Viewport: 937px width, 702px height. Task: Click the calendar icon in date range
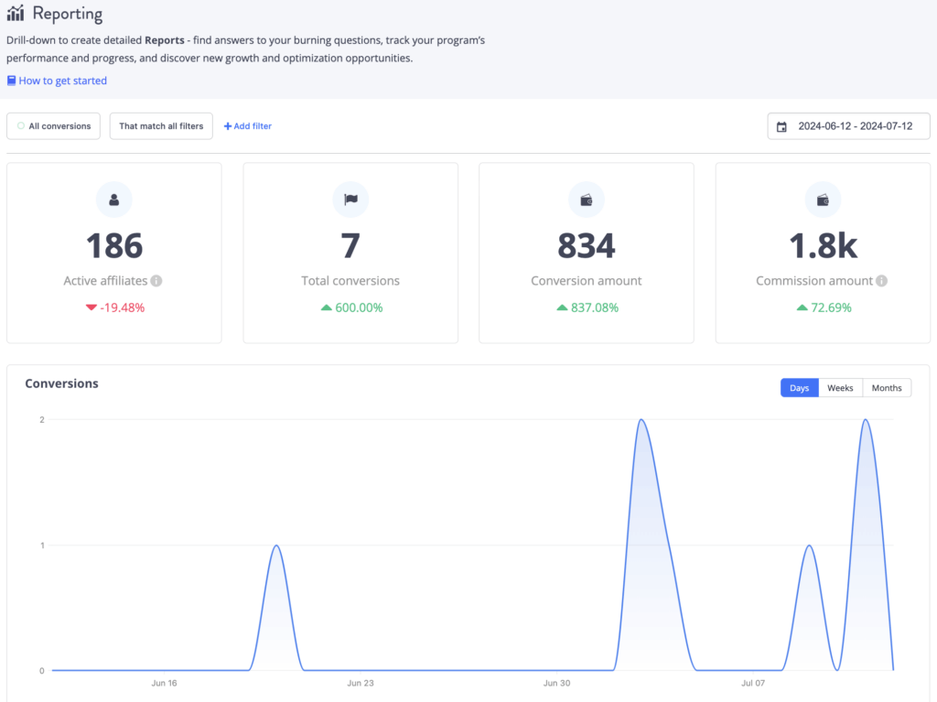[781, 126]
